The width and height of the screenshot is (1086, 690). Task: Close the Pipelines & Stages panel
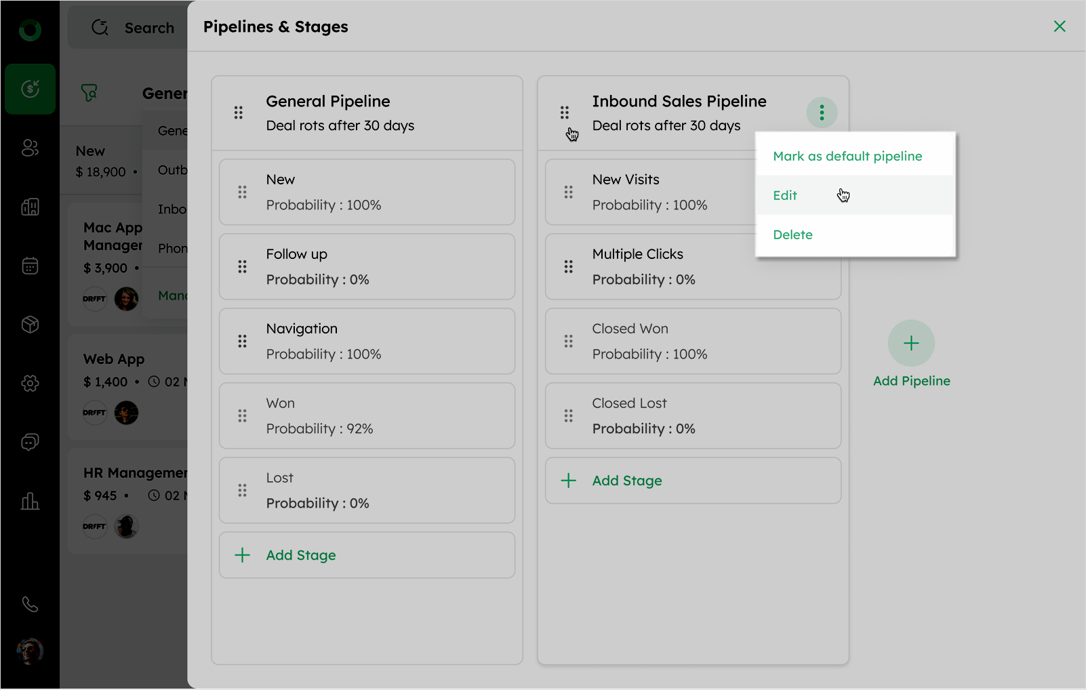(x=1060, y=26)
